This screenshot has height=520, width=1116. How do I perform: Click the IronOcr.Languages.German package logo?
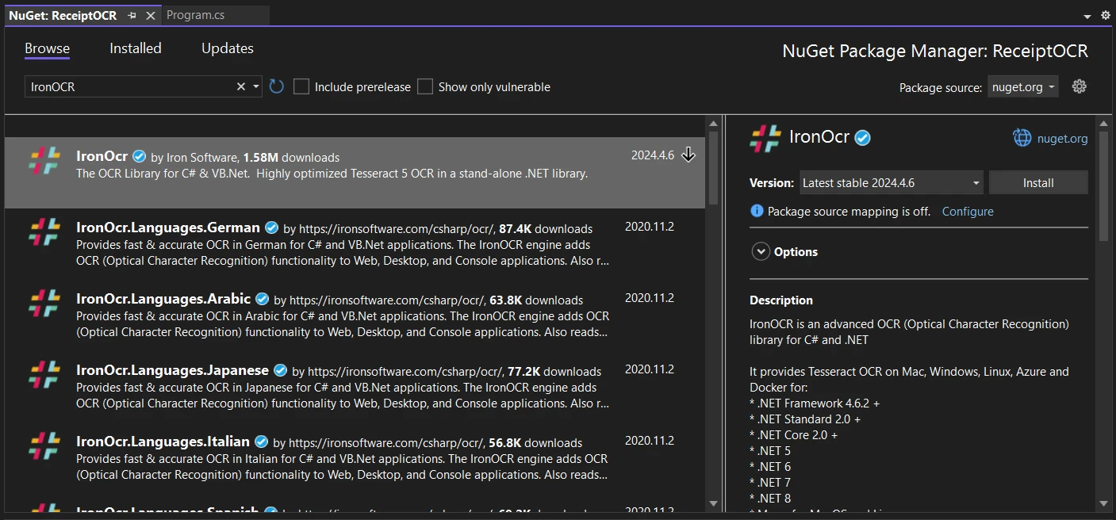click(x=44, y=231)
